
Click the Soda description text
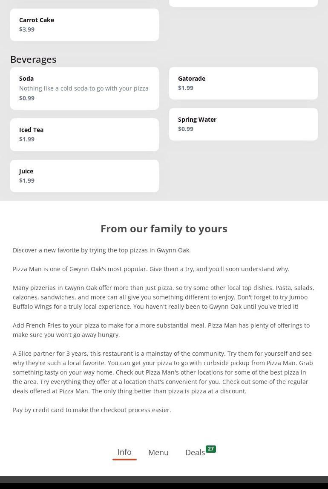point(84,88)
